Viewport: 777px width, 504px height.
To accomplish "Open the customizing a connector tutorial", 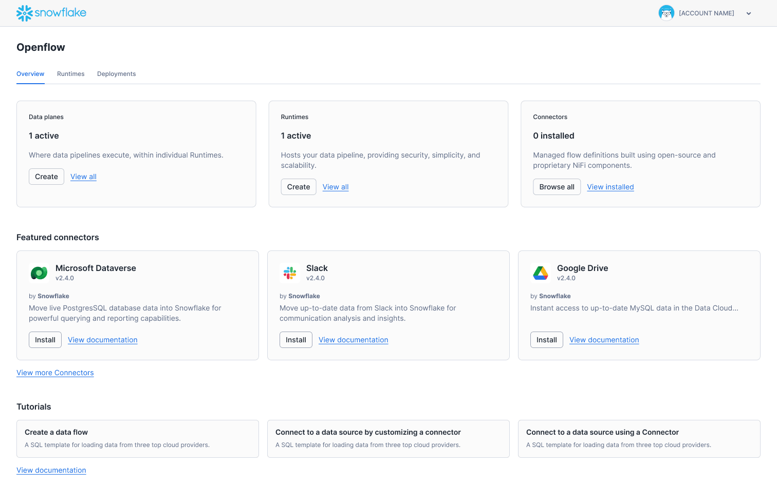I will (388, 439).
